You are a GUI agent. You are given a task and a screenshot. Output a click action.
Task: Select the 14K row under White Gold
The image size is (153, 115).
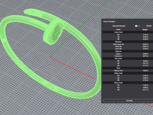tap(128, 78)
